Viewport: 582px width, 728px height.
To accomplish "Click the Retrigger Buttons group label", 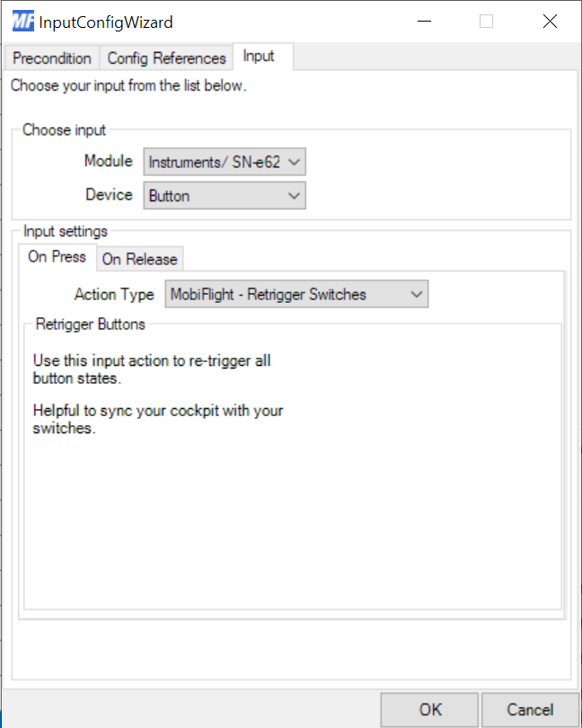I will click(x=91, y=324).
